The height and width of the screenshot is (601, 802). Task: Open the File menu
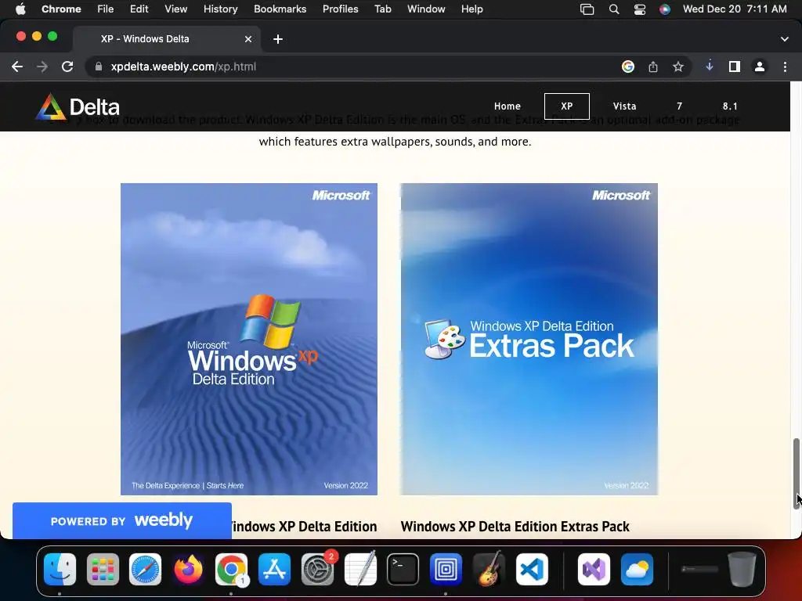(106, 9)
